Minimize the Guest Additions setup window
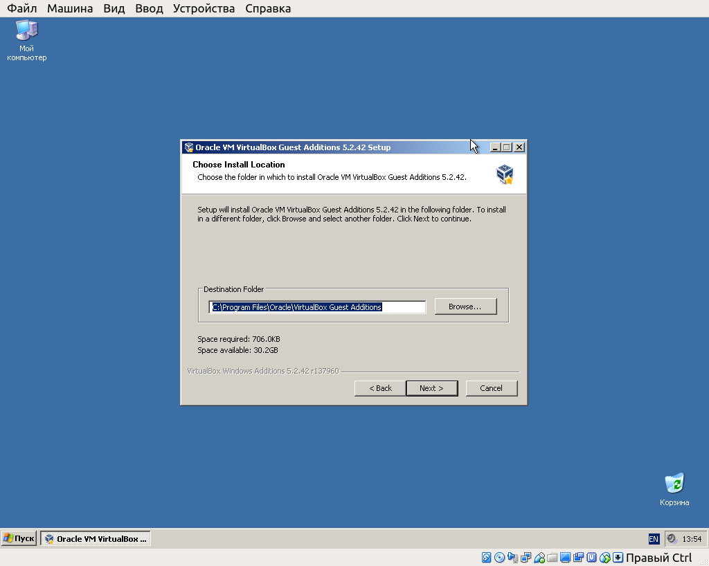This screenshot has width=709, height=566. click(496, 147)
